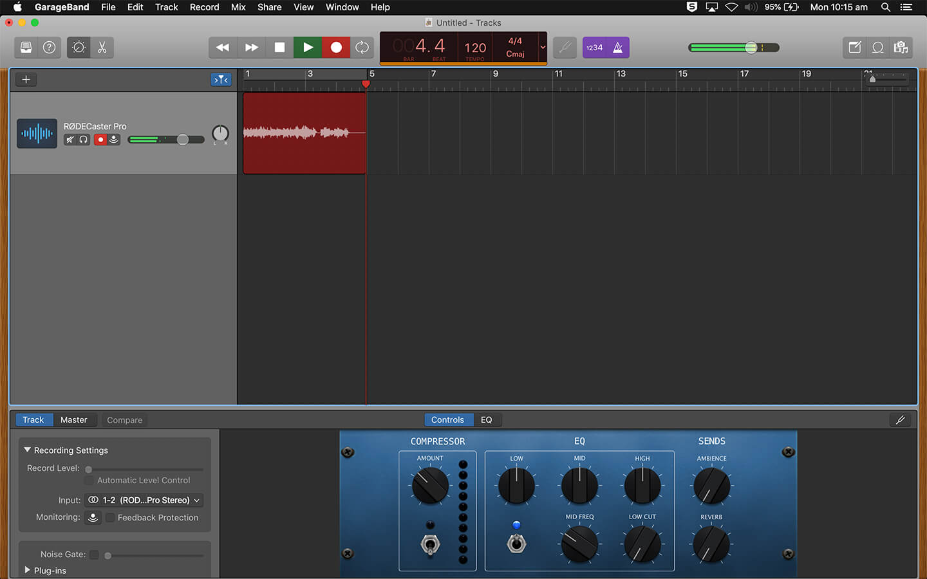The height and width of the screenshot is (579, 927).
Task: Click the add track plus button
Action: click(x=26, y=80)
